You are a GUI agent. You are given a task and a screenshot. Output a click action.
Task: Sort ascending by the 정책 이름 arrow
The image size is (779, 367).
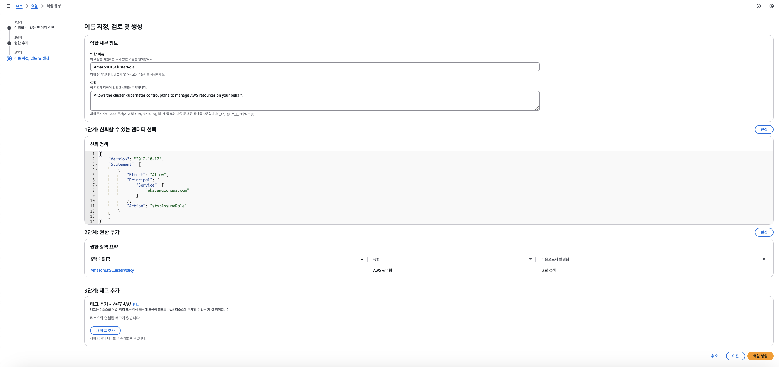click(362, 259)
